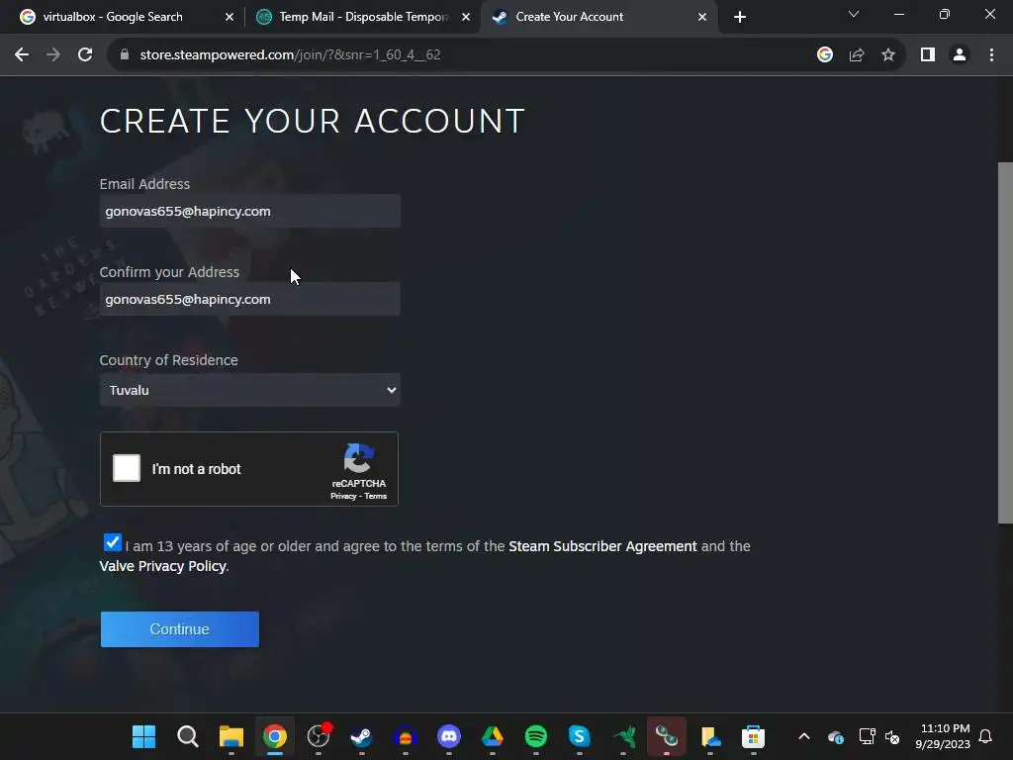Open Spotify from the taskbar
The image size is (1013, 760).
[535, 736]
